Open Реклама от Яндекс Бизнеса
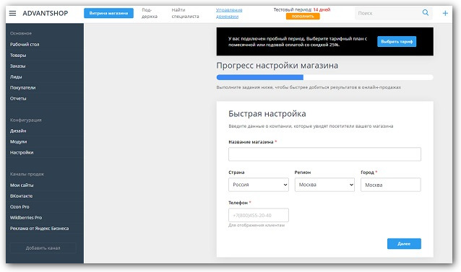Viewport: 461px width, 272px height. (39, 229)
